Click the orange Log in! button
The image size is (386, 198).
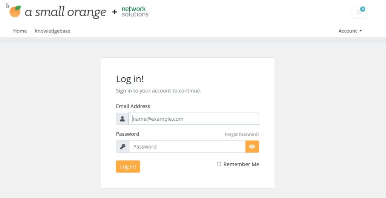click(128, 166)
